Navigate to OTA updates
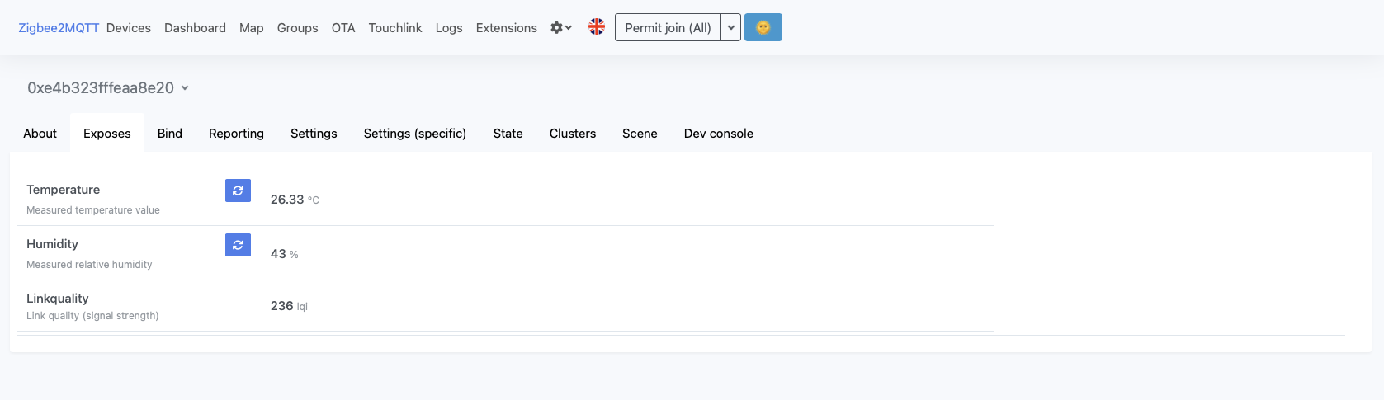1384x400 pixels. tap(343, 28)
